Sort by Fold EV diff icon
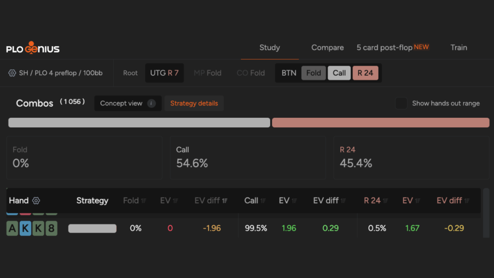Viewport: 494px width, 278px height. pos(225,201)
